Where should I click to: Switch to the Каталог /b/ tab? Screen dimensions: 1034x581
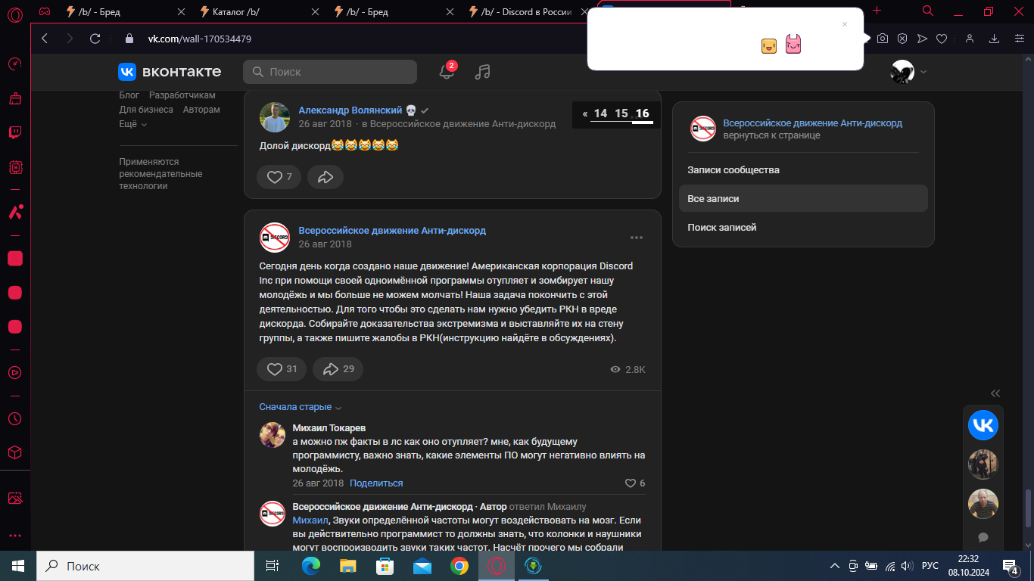257,11
